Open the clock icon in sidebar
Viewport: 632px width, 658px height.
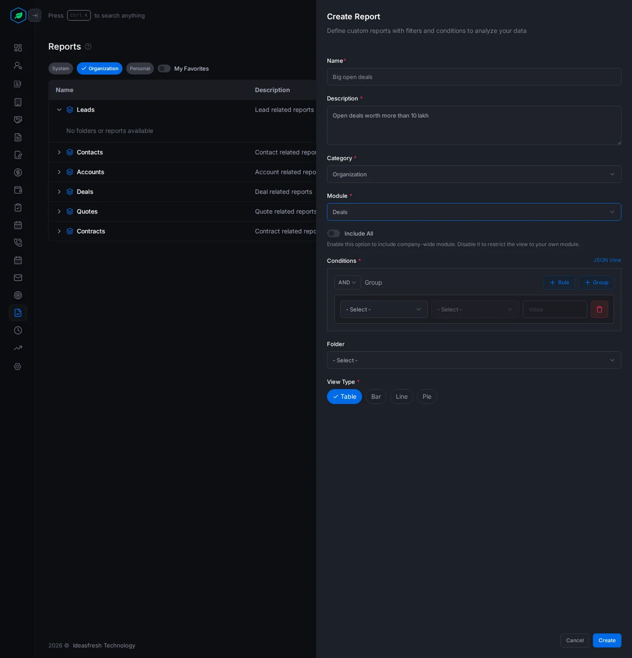point(18,330)
